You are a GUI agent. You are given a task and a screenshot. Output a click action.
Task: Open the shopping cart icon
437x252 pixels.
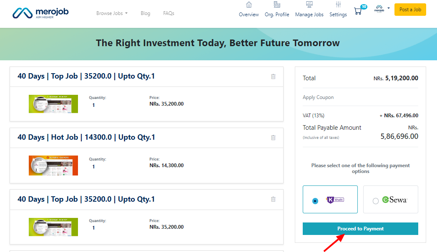coord(358,11)
